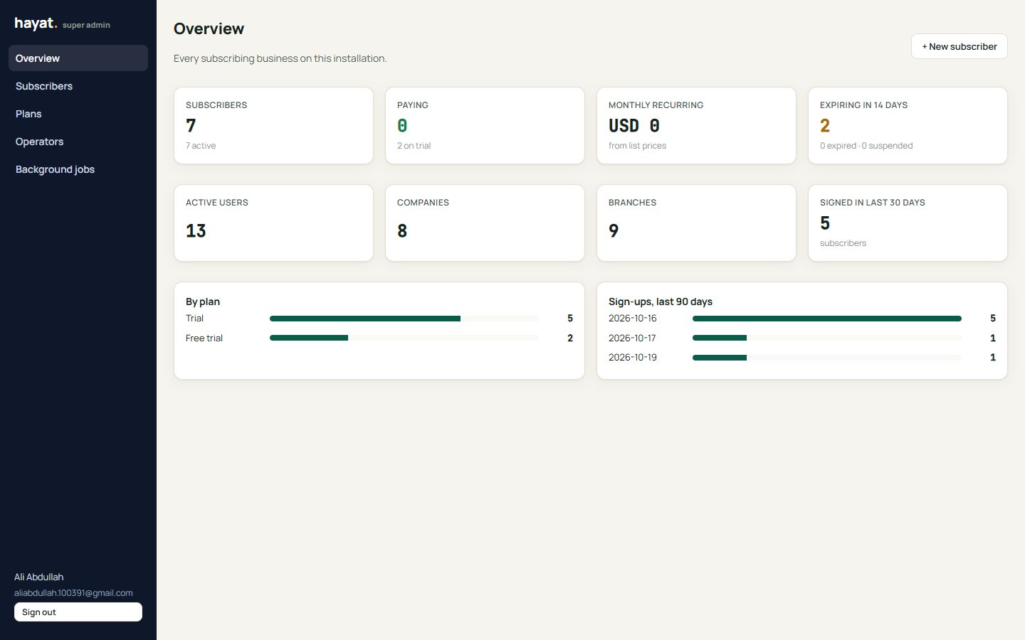
Task: Click the 2026-10-17 date label
Action: click(x=632, y=338)
